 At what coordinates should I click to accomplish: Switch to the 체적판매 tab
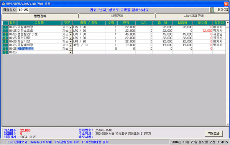[x=117, y=16]
